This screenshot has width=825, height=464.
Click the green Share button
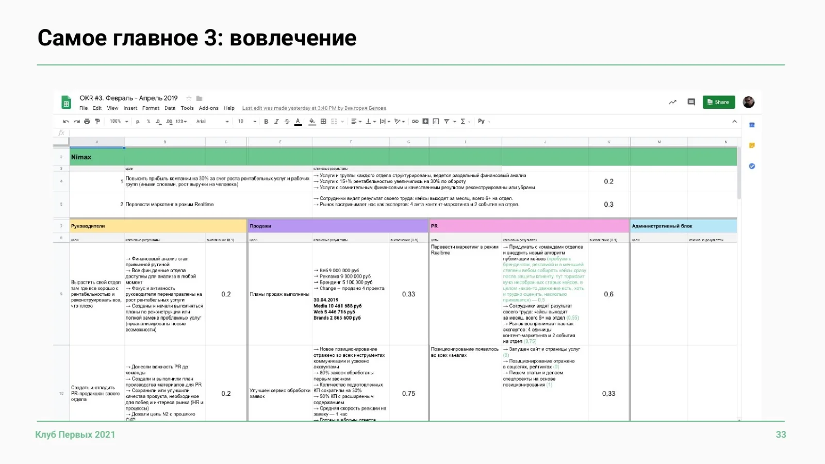pyautogui.click(x=719, y=102)
